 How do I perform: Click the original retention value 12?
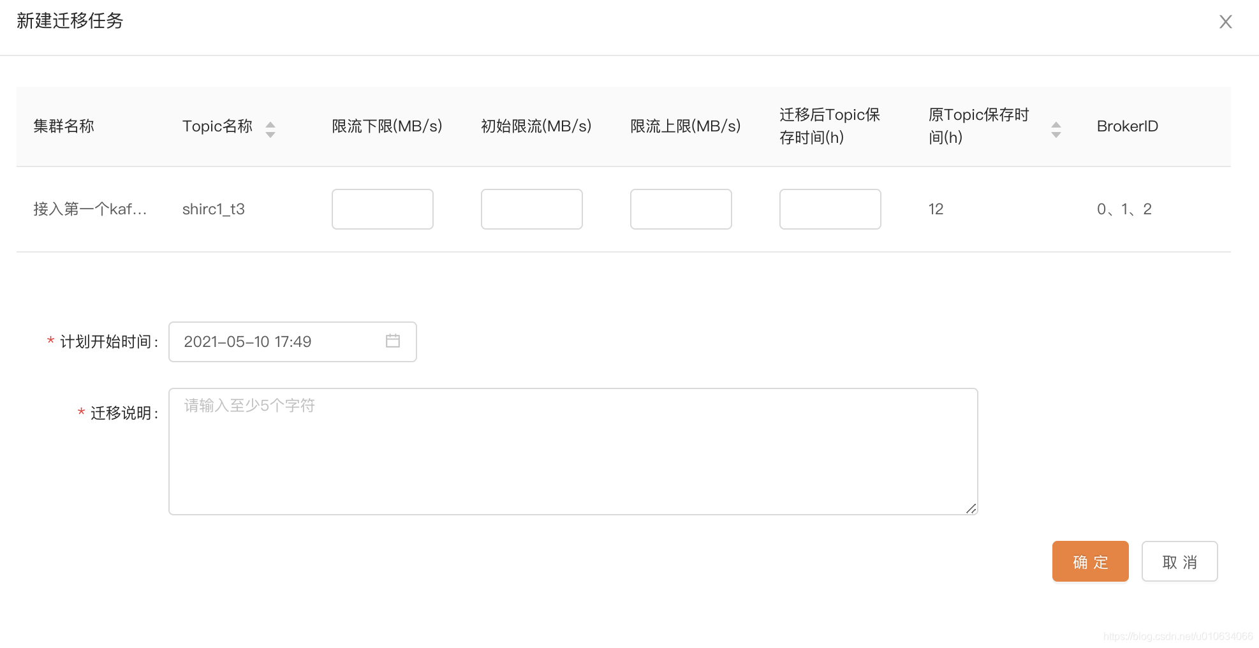(x=936, y=209)
